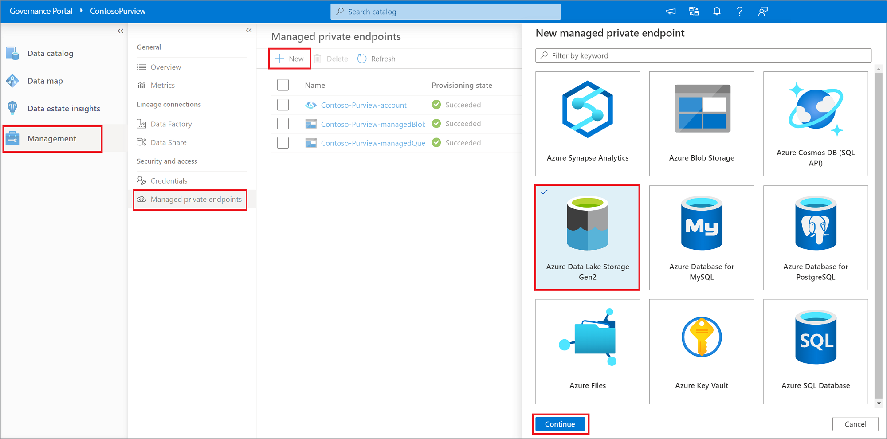Click the Governance Portal breadcrumb

pos(41,11)
